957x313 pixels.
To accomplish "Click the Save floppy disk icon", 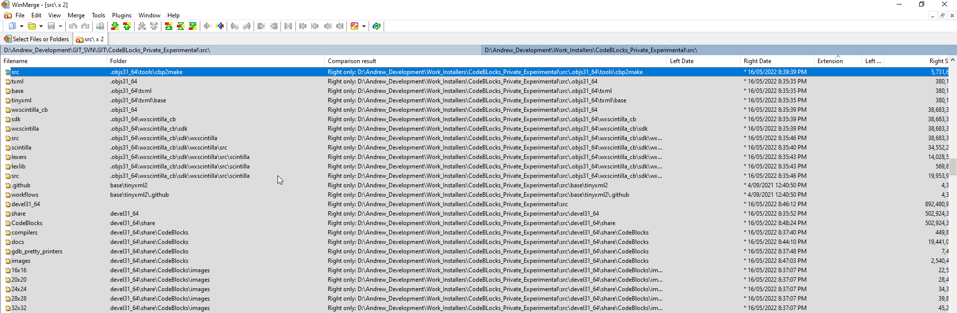I will [x=51, y=26].
